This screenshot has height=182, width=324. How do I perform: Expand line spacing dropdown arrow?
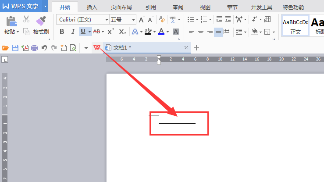(245, 32)
